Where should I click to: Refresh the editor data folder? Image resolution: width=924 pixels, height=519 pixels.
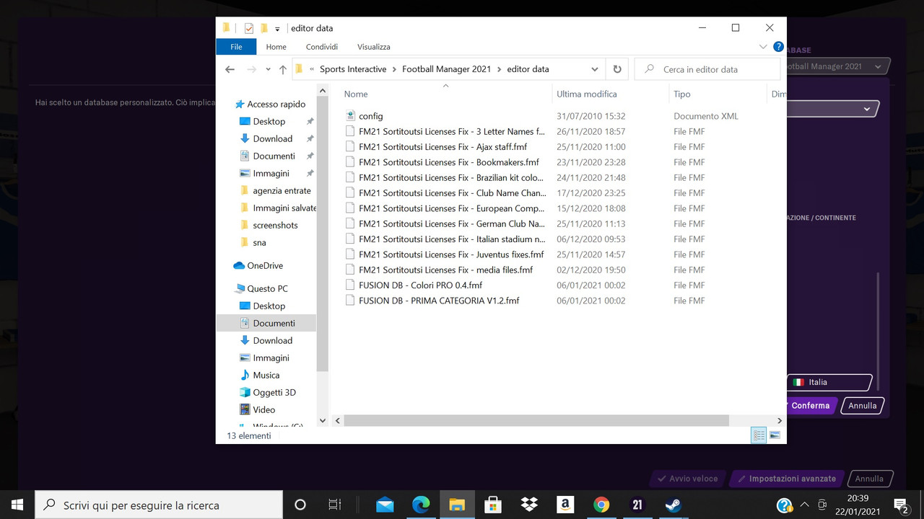pos(617,69)
